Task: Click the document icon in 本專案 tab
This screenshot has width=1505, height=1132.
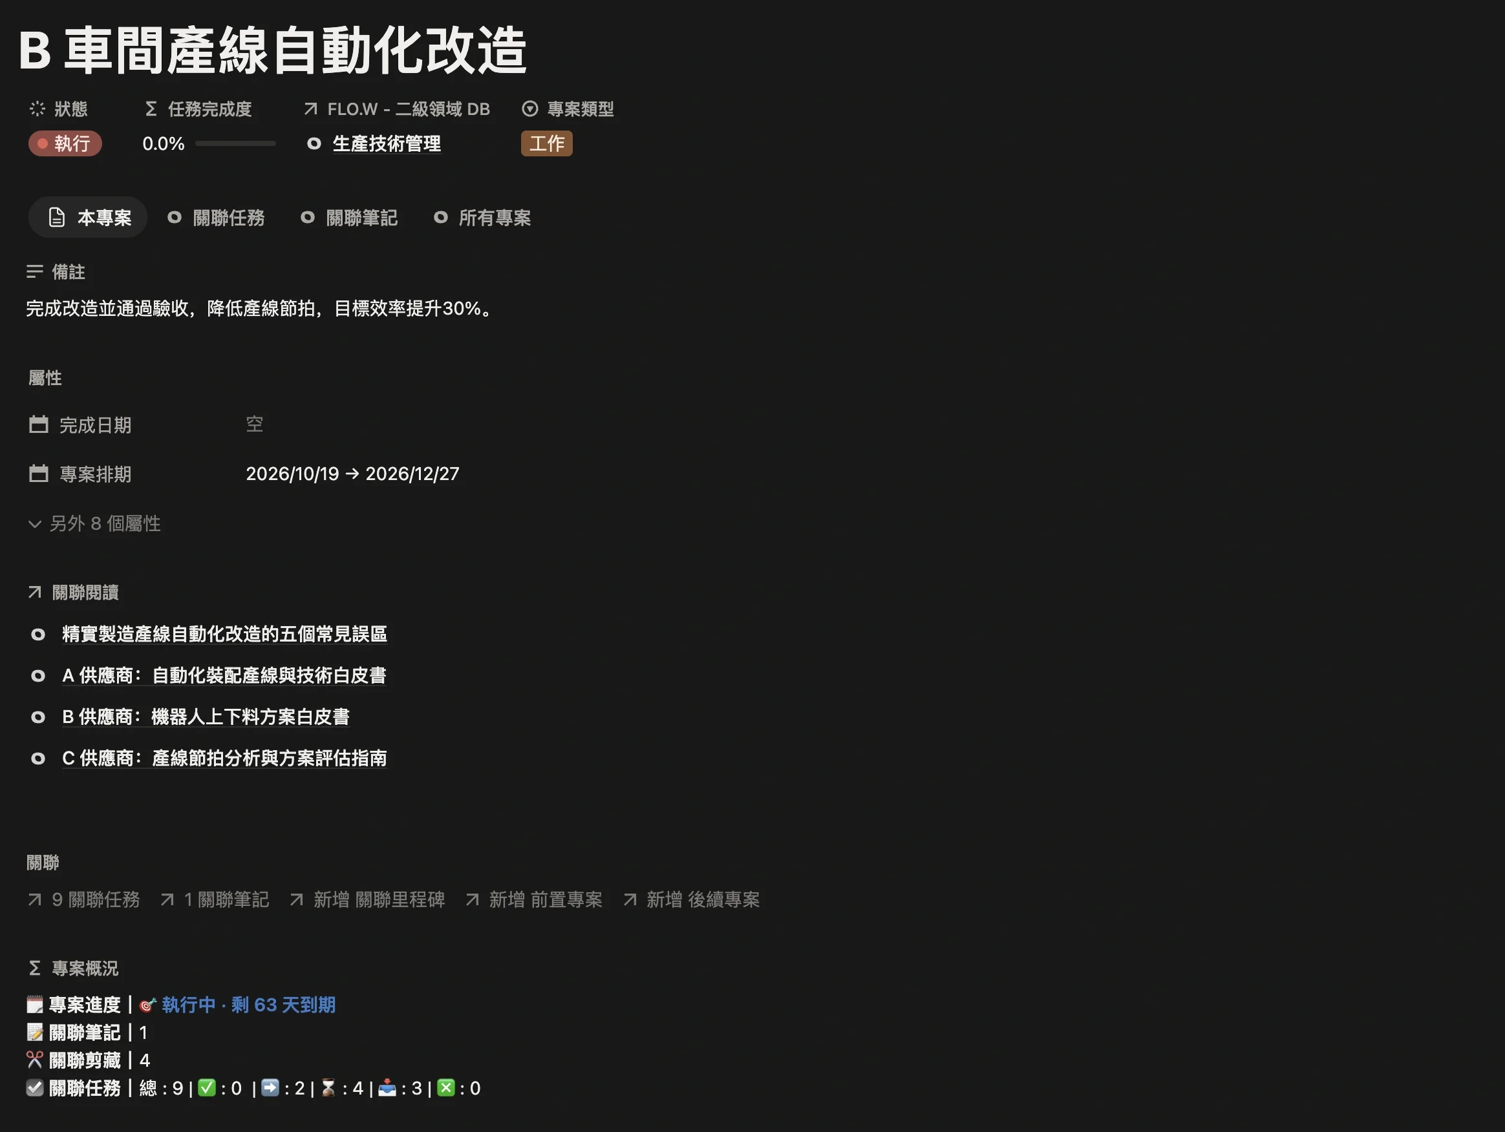Action: (x=57, y=218)
